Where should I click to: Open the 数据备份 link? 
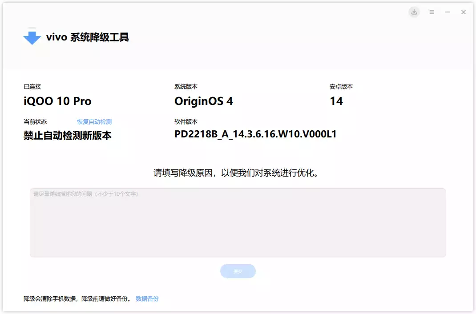(x=147, y=298)
